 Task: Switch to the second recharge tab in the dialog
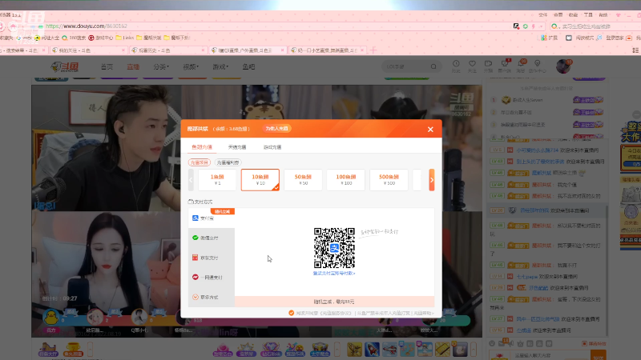(237, 147)
